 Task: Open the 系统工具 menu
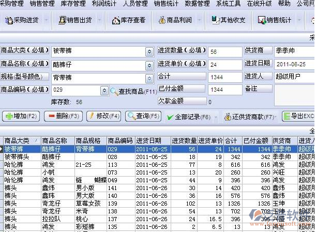coord(228,4)
